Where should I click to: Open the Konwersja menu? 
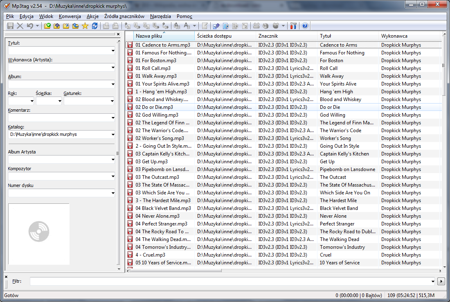tap(70, 16)
